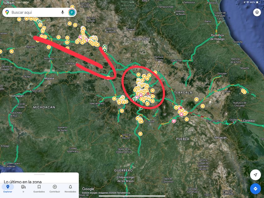Expand the Lo último en la zona panel
This screenshot has width=264, height=198.
click(23, 181)
